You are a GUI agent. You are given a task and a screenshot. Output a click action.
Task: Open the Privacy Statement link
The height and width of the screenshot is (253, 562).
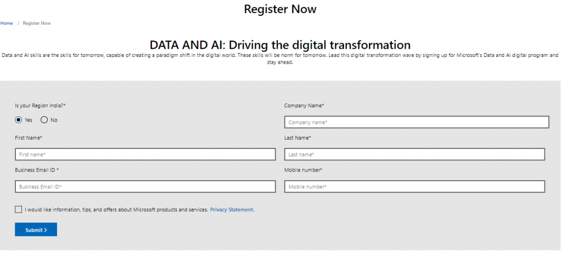232,210
